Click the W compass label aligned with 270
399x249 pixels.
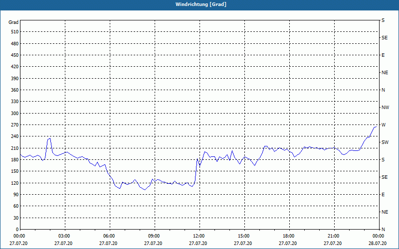pyautogui.click(x=384, y=125)
